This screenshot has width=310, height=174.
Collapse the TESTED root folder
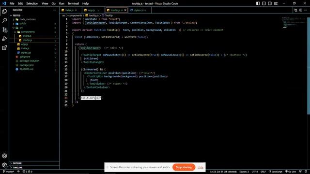34,15
